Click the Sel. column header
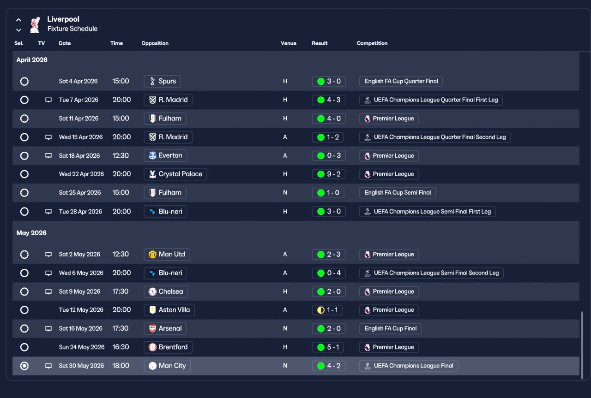This screenshot has height=398, width=591. click(x=19, y=43)
